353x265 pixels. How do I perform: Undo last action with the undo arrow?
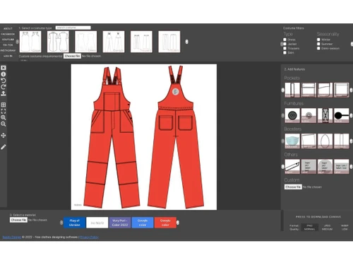coord(4,81)
